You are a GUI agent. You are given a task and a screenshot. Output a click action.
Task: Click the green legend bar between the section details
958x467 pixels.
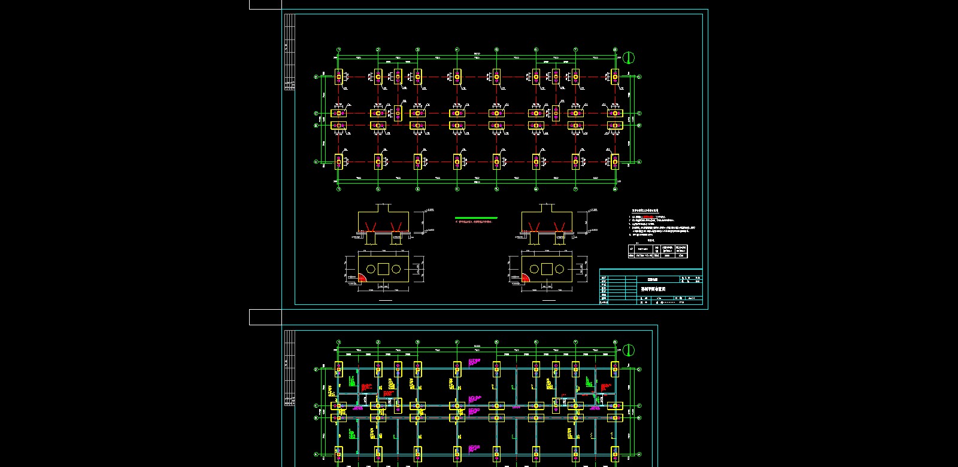click(x=476, y=218)
